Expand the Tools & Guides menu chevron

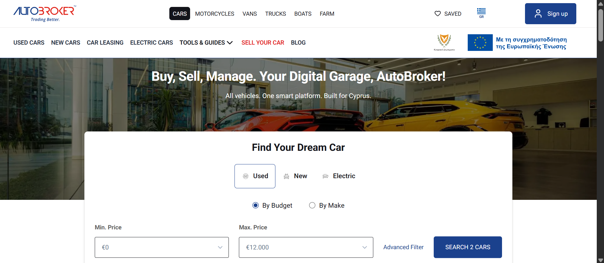[x=230, y=42]
